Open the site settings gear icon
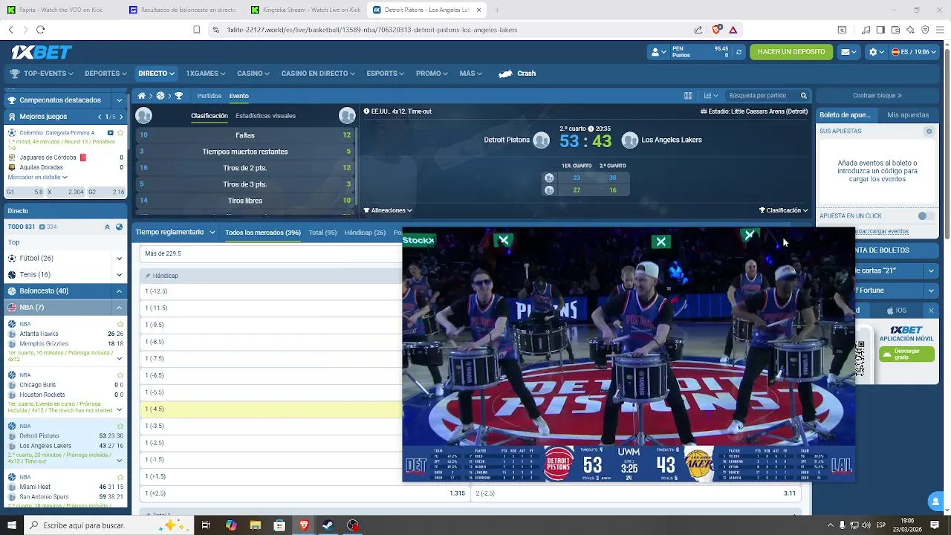 tap(876, 52)
